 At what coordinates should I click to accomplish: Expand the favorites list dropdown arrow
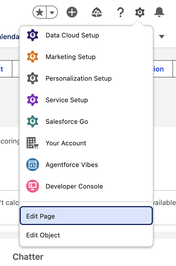tap(51, 12)
